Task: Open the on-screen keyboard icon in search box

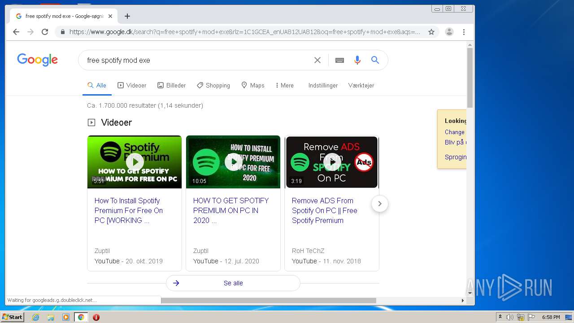Action: [x=339, y=60]
